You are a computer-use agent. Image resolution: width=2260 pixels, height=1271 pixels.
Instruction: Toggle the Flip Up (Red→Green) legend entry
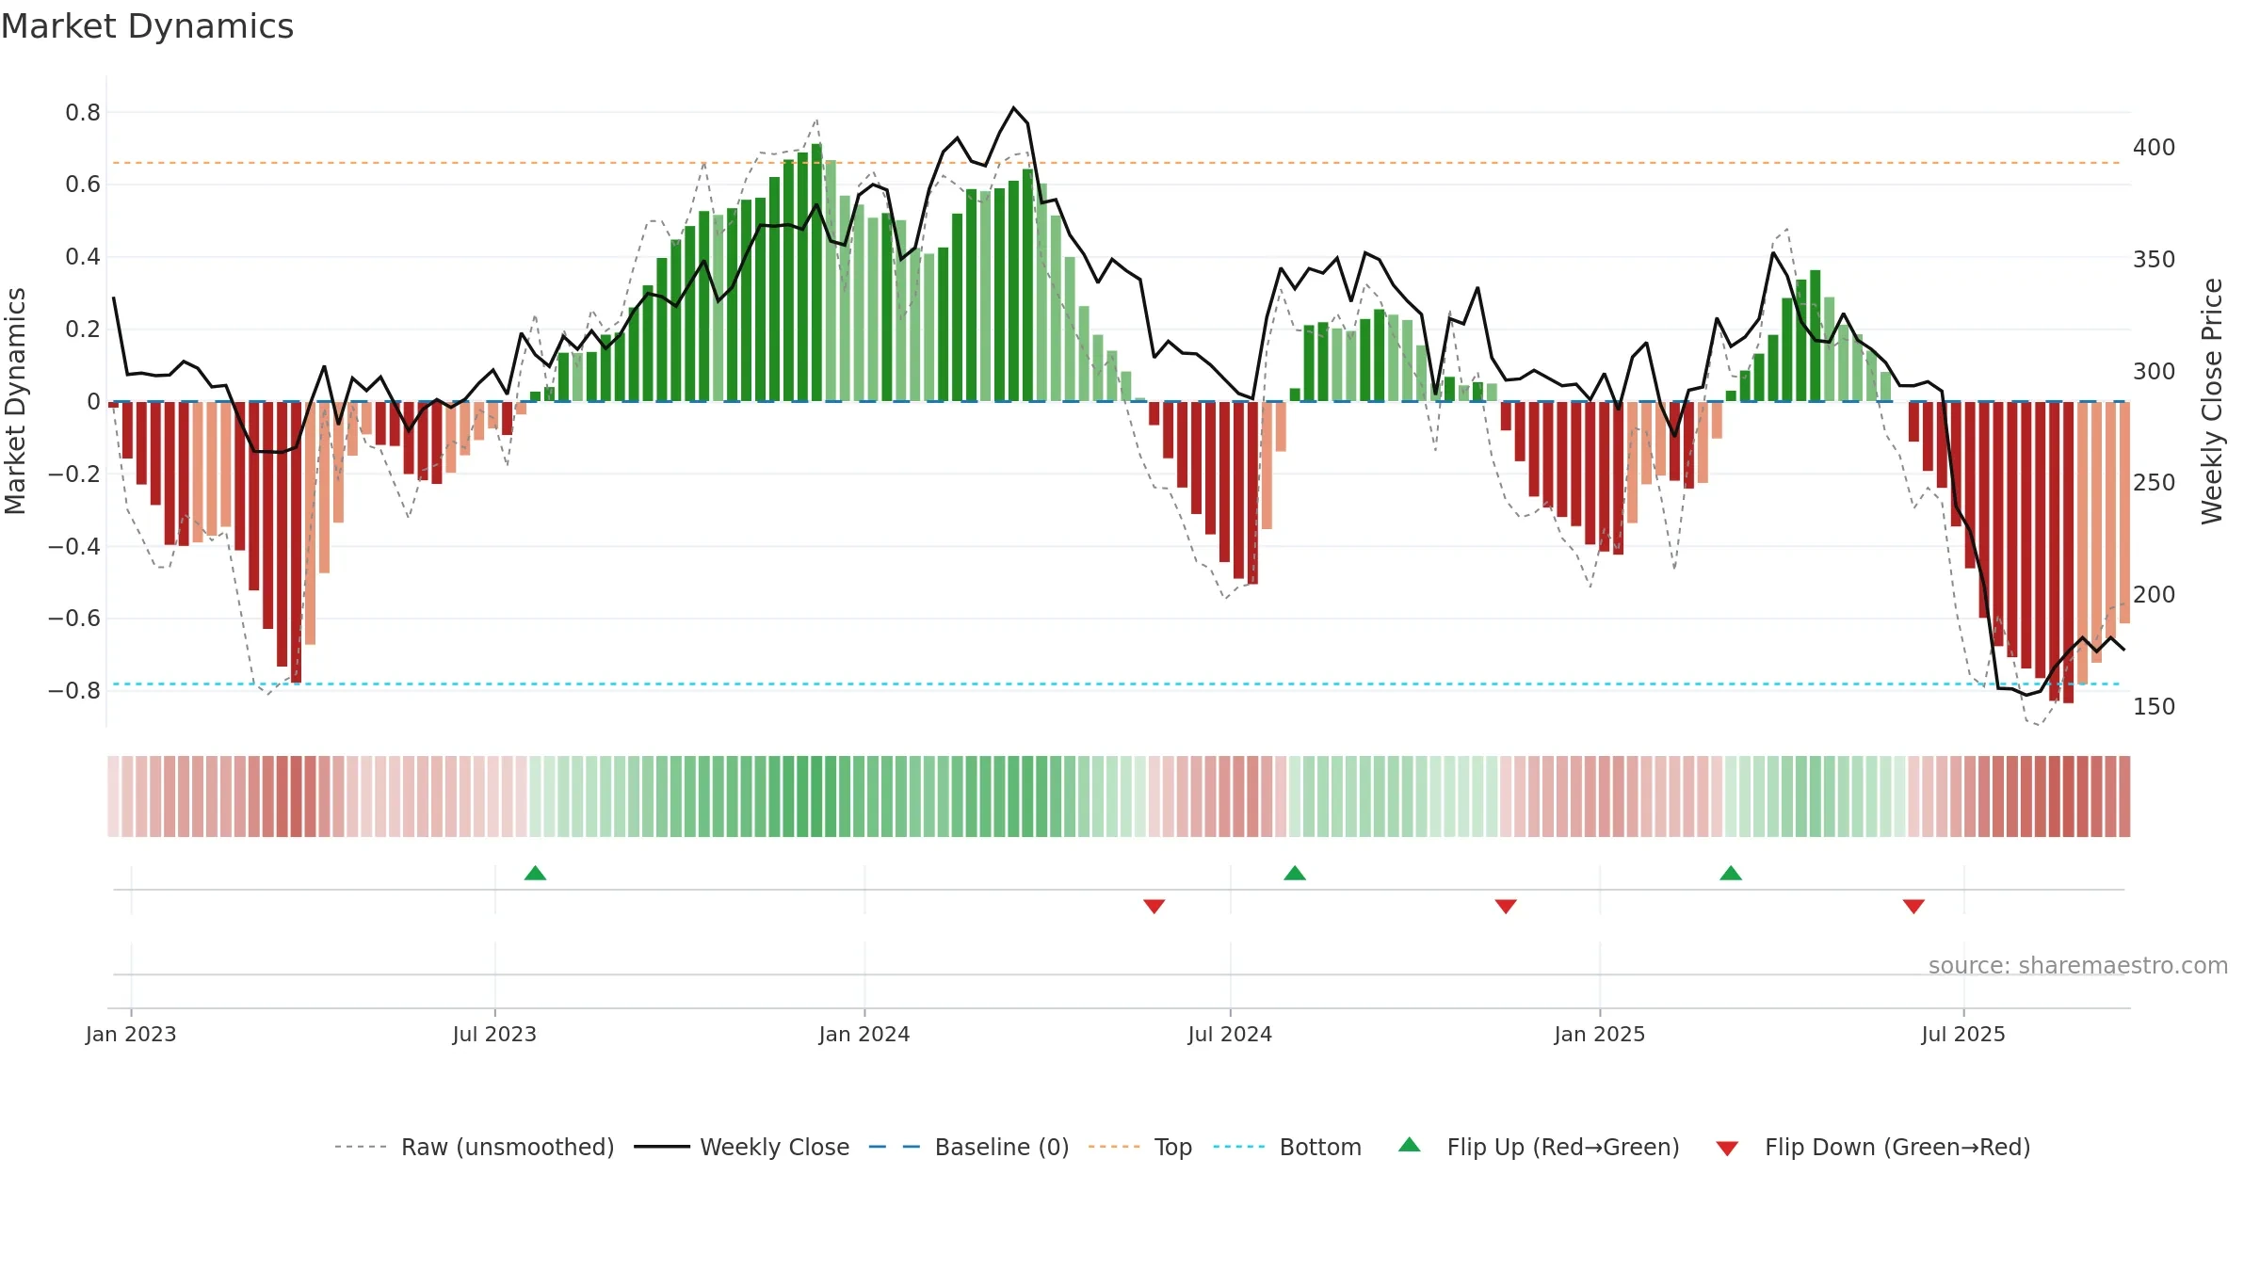pyautogui.click(x=1539, y=1147)
